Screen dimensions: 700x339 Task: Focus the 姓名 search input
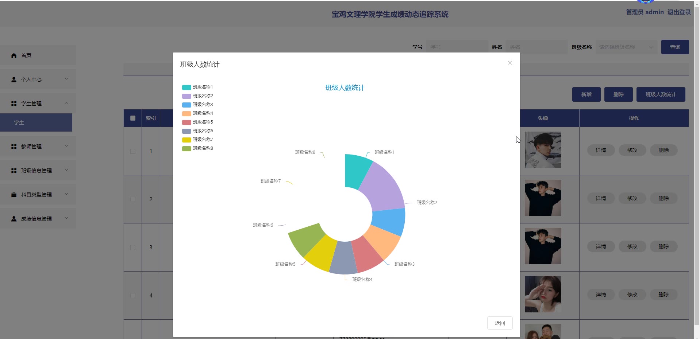click(x=536, y=47)
